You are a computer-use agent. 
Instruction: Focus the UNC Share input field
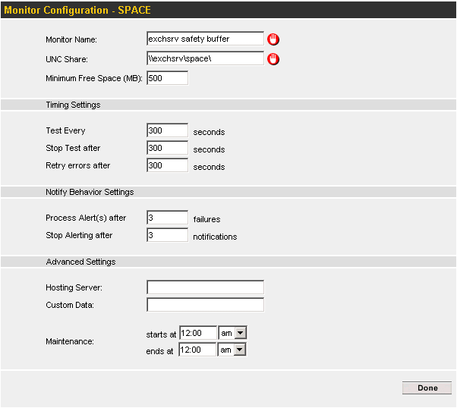pyautogui.click(x=206, y=58)
